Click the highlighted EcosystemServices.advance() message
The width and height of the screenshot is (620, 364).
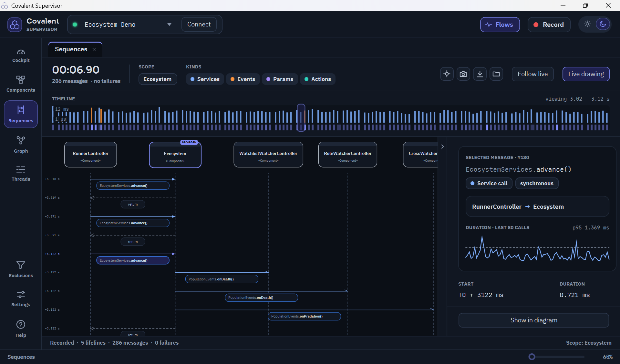click(x=133, y=260)
